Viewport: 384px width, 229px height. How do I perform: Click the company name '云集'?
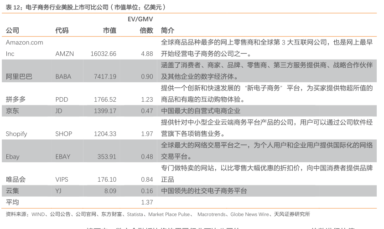(x=12, y=191)
